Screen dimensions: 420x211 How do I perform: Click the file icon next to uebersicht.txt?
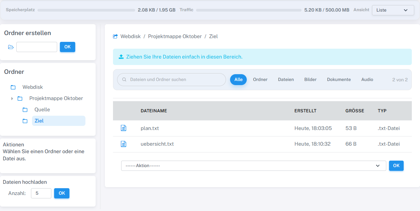[x=124, y=144]
